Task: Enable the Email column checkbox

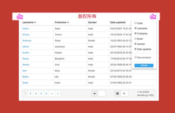Action: (x=136, y=39)
